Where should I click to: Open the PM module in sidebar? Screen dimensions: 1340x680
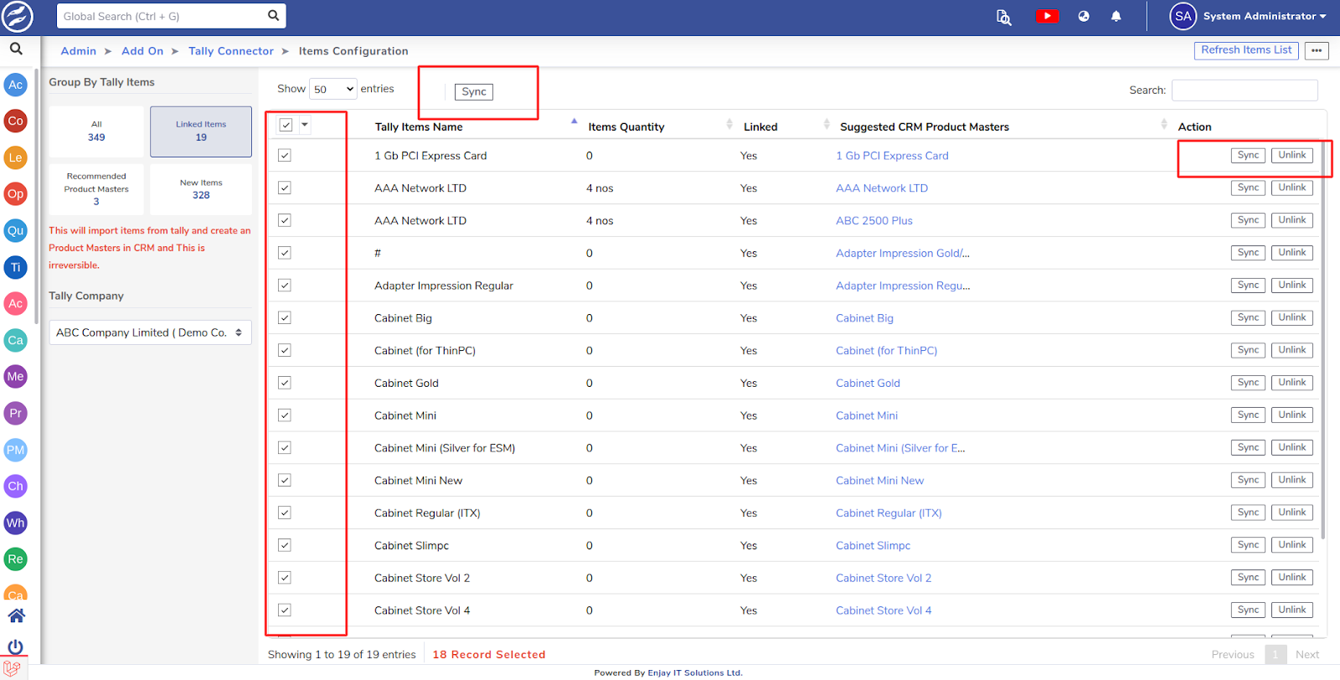[16, 450]
